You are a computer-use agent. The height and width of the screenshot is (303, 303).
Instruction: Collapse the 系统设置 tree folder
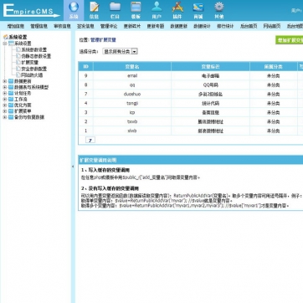[5, 44]
